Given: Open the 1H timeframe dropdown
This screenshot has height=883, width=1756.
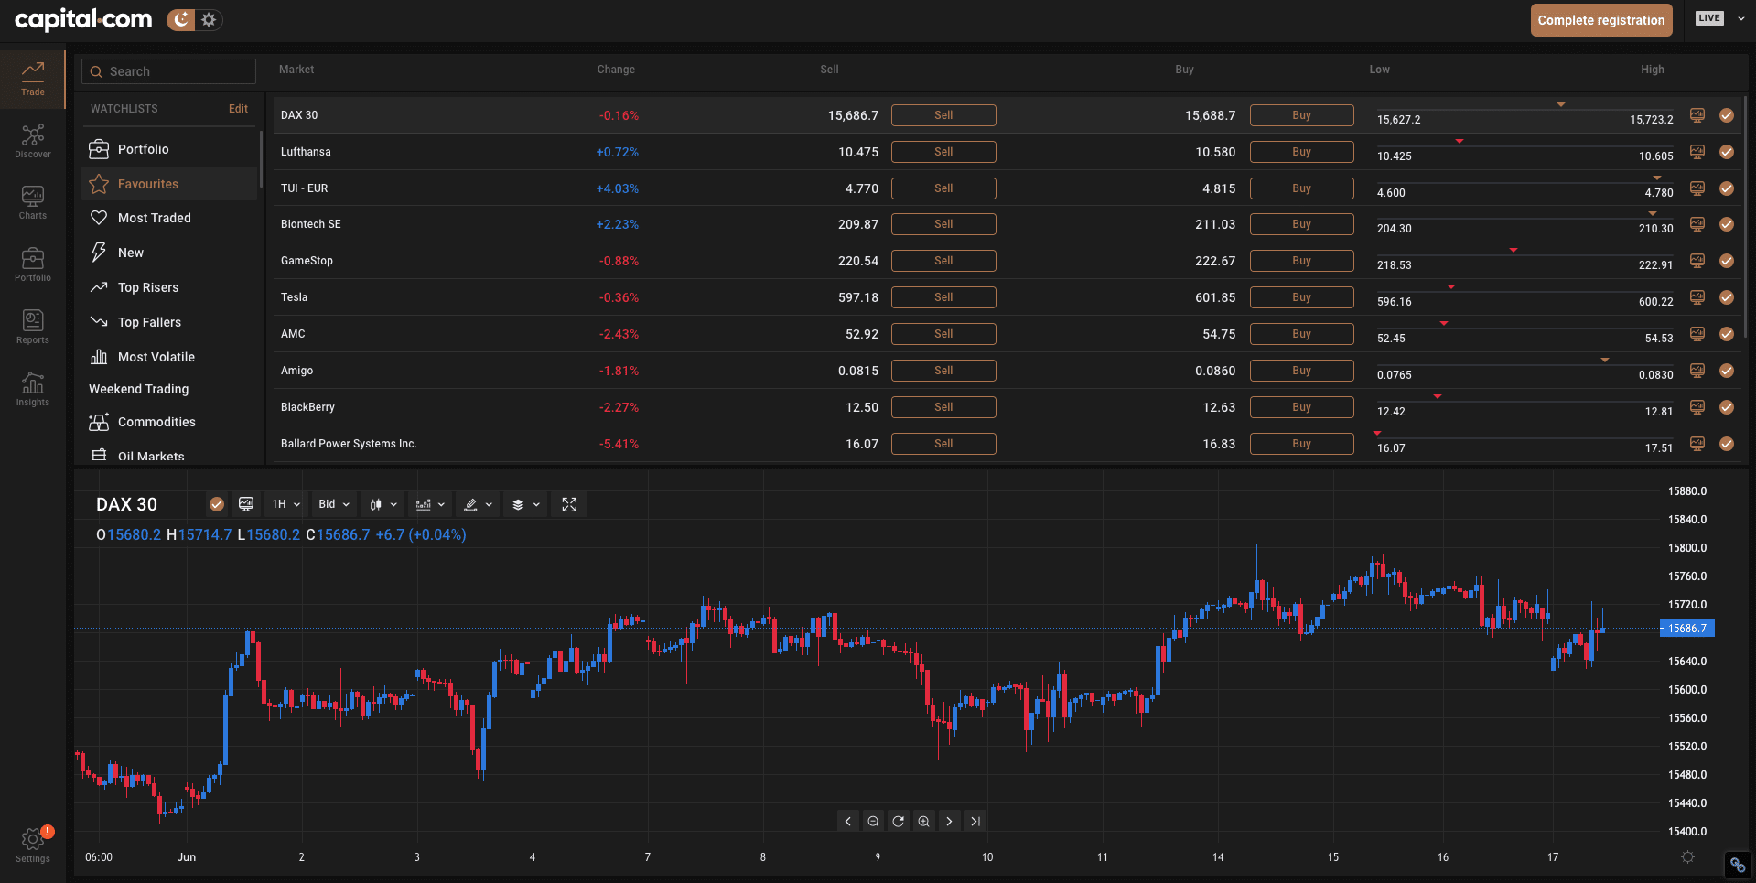Looking at the screenshot, I should [285, 504].
